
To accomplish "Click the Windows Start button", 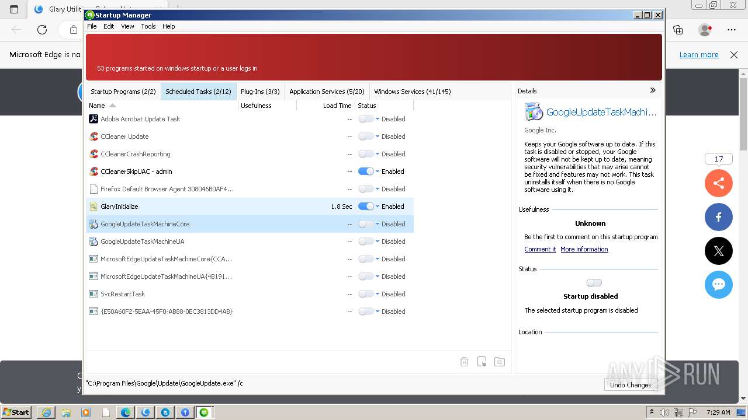I will [16, 412].
